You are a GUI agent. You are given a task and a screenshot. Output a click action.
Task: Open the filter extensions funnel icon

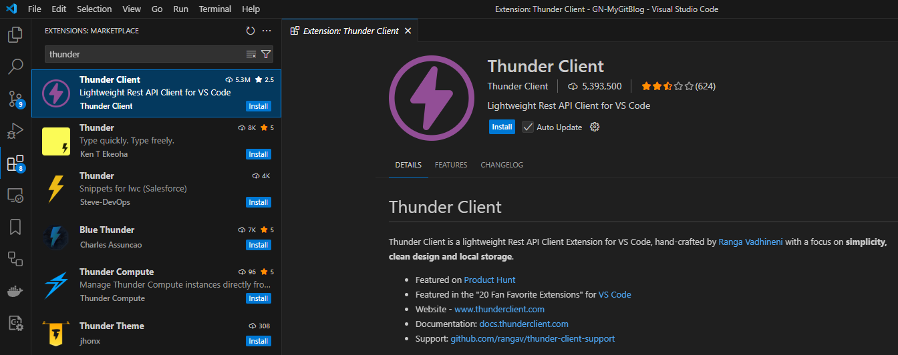click(x=266, y=54)
